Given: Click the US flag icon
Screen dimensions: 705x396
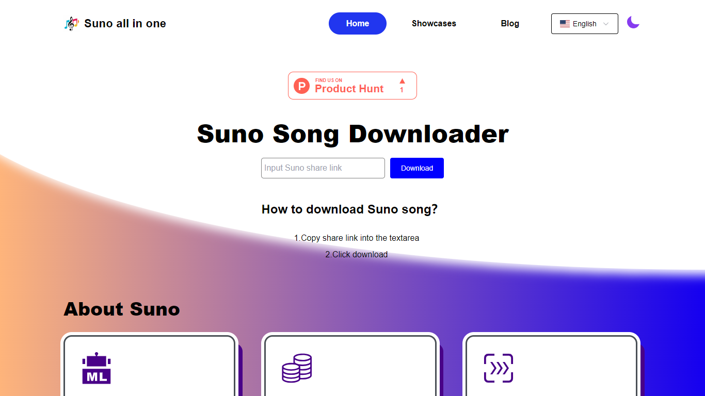Looking at the screenshot, I should click(x=565, y=24).
